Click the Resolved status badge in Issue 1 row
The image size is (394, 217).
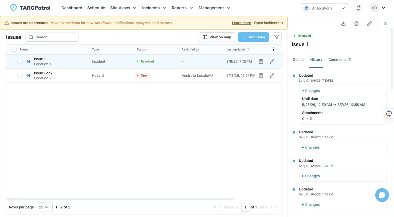(x=145, y=61)
